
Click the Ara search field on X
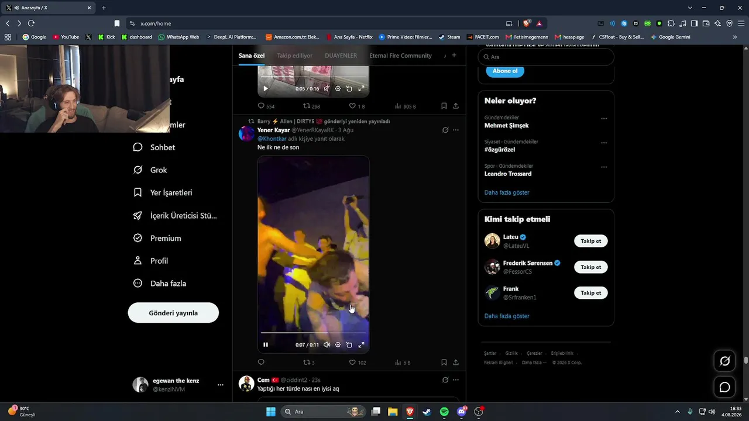pos(546,57)
